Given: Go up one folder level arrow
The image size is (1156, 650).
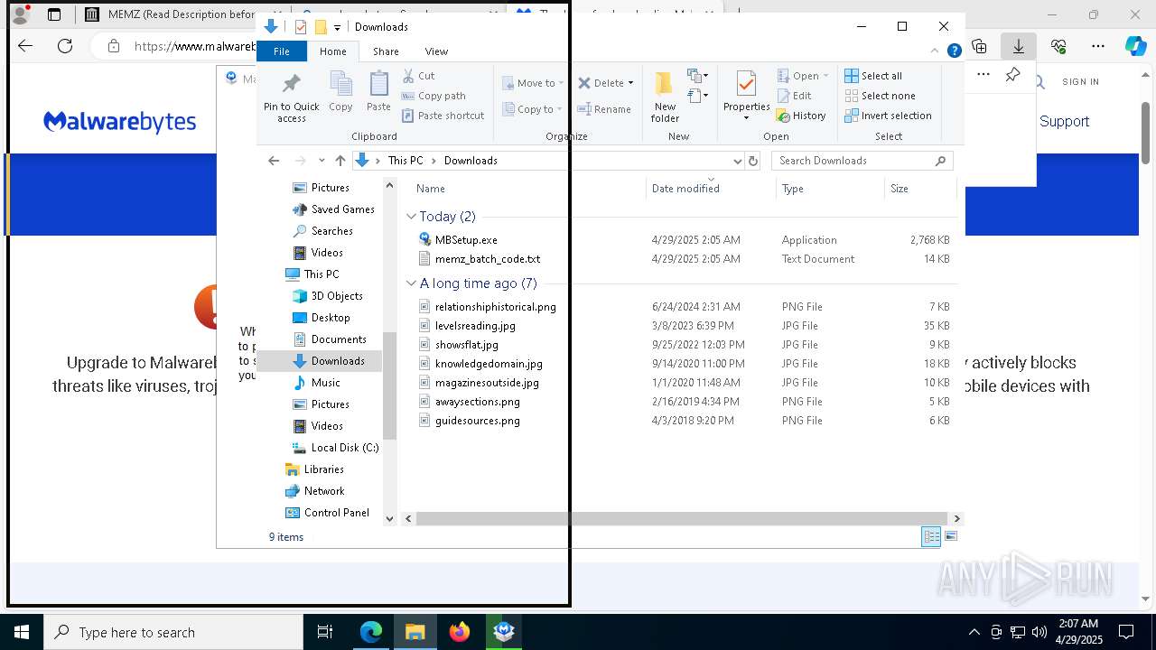Looking at the screenshot, I should point(340,161).
